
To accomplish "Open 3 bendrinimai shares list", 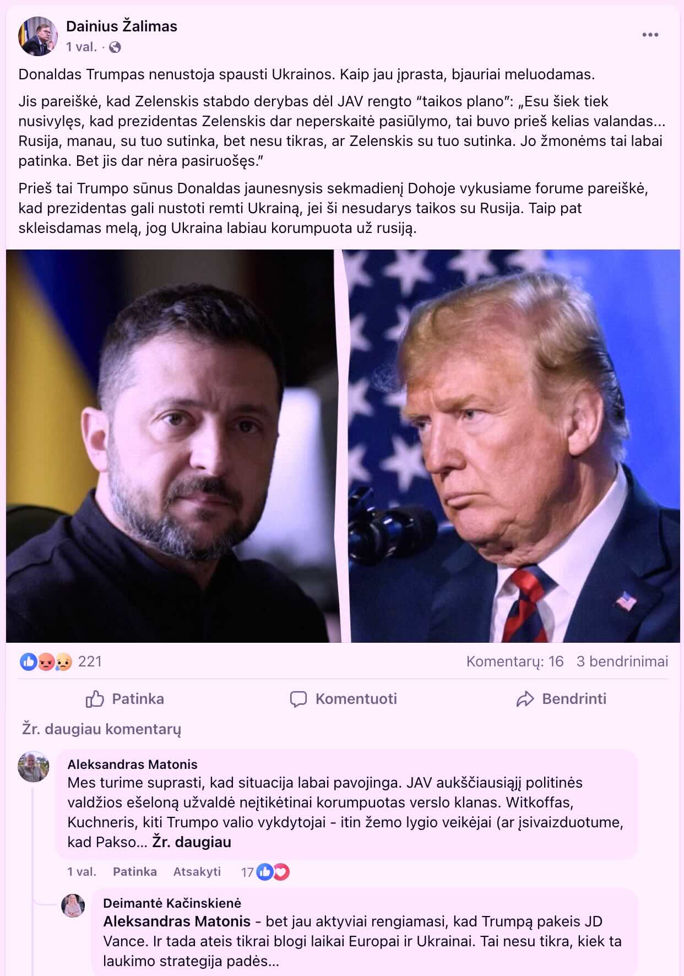I will point(622,661).
